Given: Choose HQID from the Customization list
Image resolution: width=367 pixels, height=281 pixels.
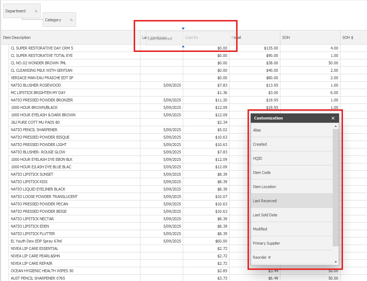Looking at the screenshot, I should (292, 158).
